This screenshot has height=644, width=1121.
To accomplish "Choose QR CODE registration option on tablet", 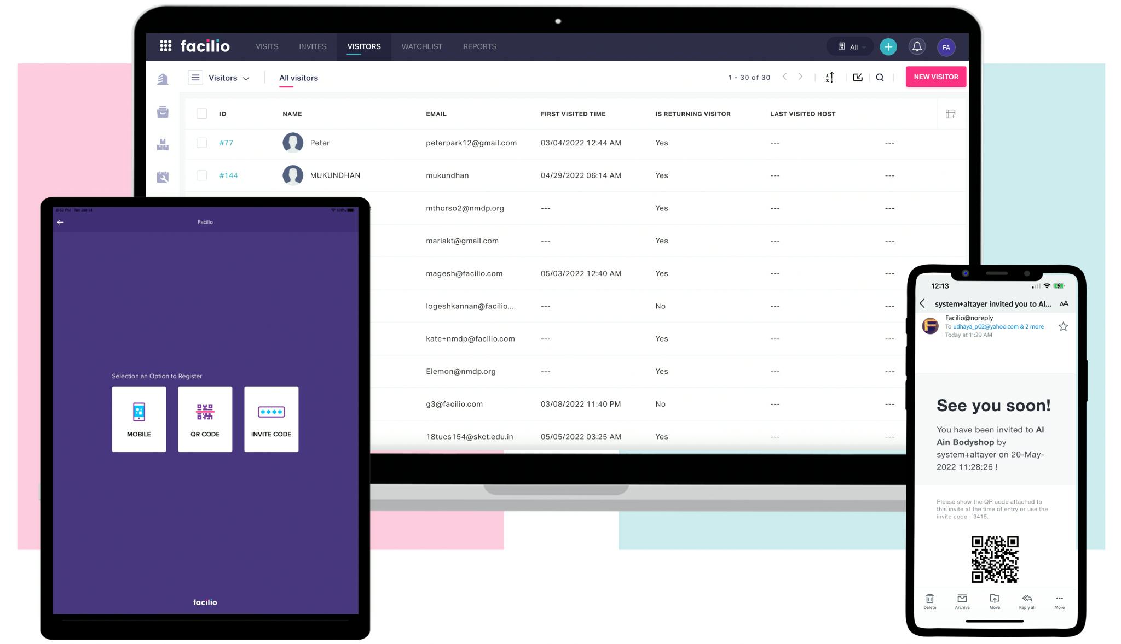I will [x=205, y=419].
